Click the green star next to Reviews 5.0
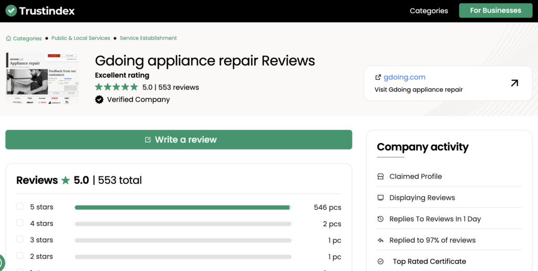Screen dimensions: 538x271 tap(66, 180)
